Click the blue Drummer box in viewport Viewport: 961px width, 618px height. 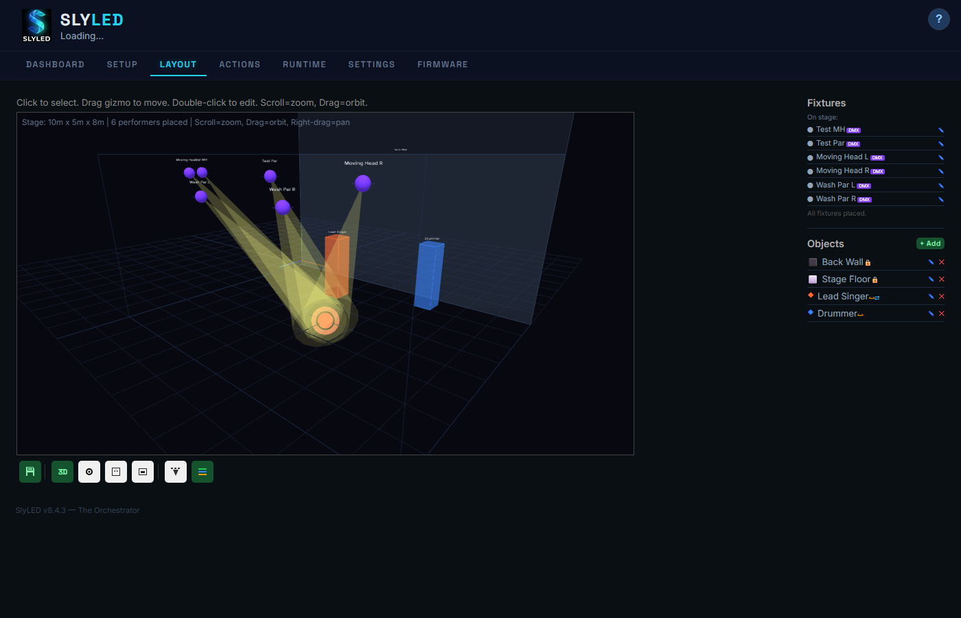tap(429, 275)
